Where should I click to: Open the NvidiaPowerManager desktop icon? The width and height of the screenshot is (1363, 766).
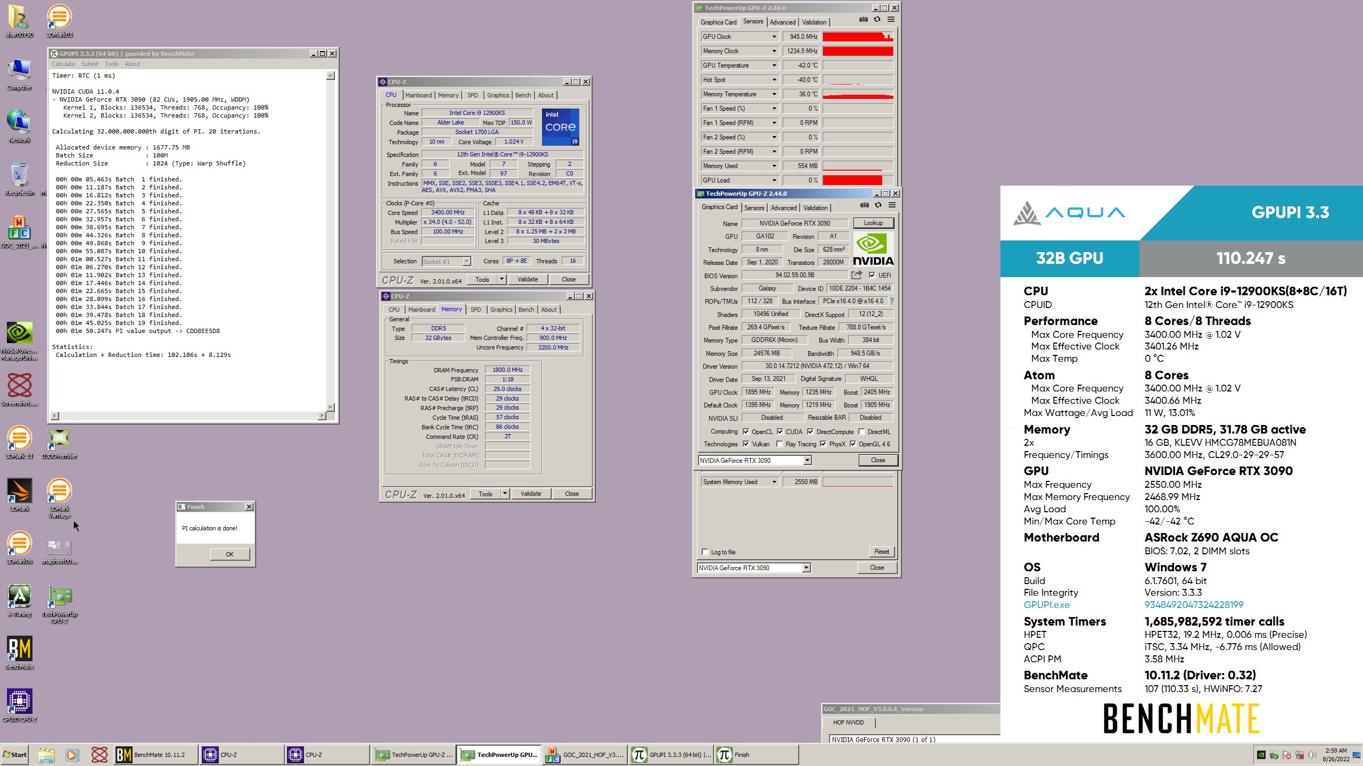[19, 341]
